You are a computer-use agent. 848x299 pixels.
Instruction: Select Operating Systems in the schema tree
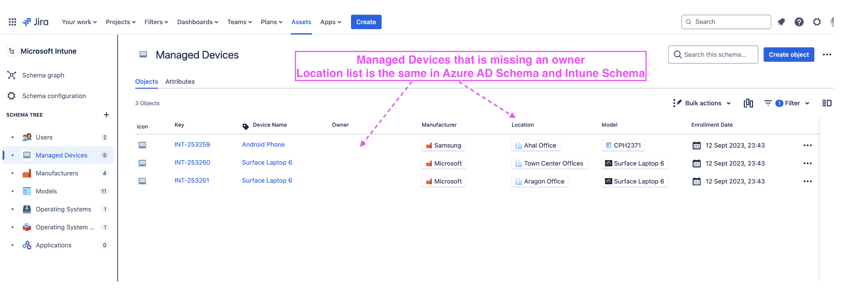[x=58, y=209]
